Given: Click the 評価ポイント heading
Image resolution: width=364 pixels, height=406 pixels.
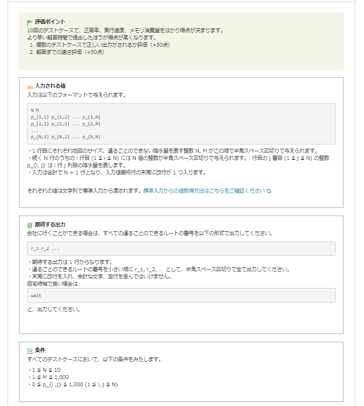Looking at the screenshot, I should point(50,22).
